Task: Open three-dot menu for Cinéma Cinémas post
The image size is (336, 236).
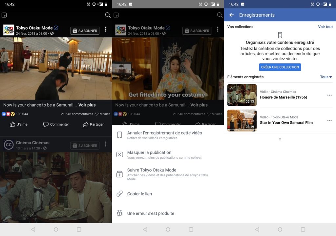Action: pos(106,144)
